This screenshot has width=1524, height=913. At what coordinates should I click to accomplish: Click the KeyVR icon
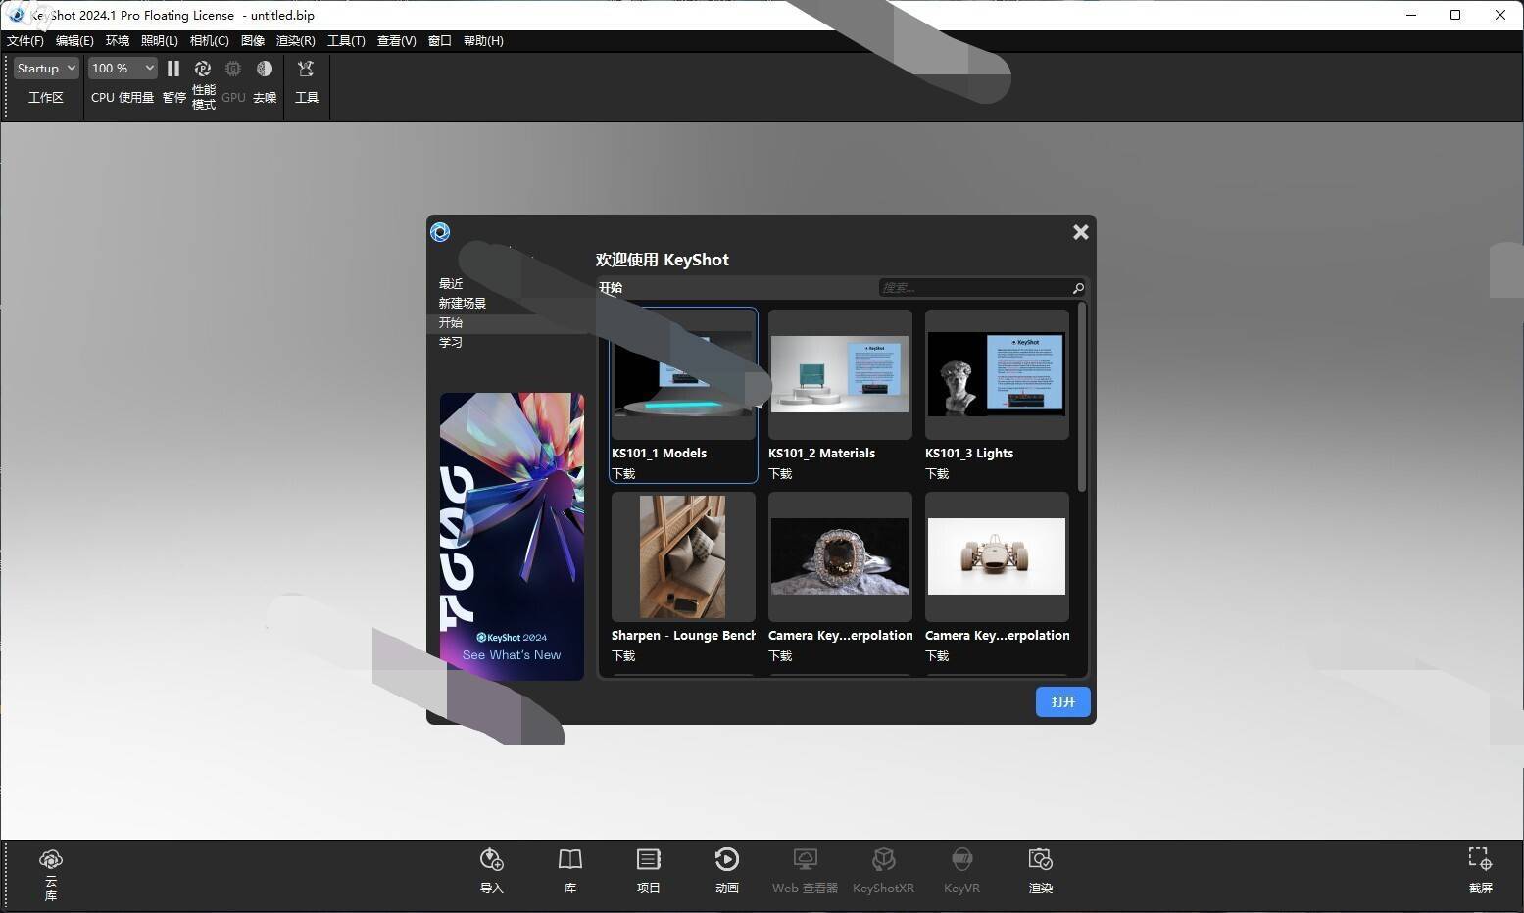(962, 860)
